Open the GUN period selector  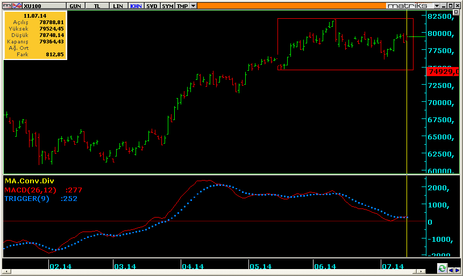(75, 5)
